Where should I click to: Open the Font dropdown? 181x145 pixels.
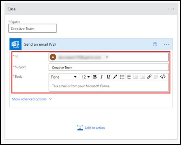(x=64, y=77)
